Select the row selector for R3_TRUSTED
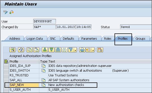152x93 pixels. [6, 75]
